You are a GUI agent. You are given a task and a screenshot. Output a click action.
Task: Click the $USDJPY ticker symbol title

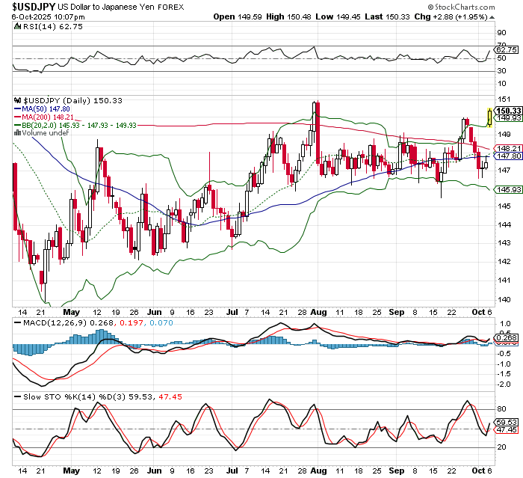pos(31,5)
